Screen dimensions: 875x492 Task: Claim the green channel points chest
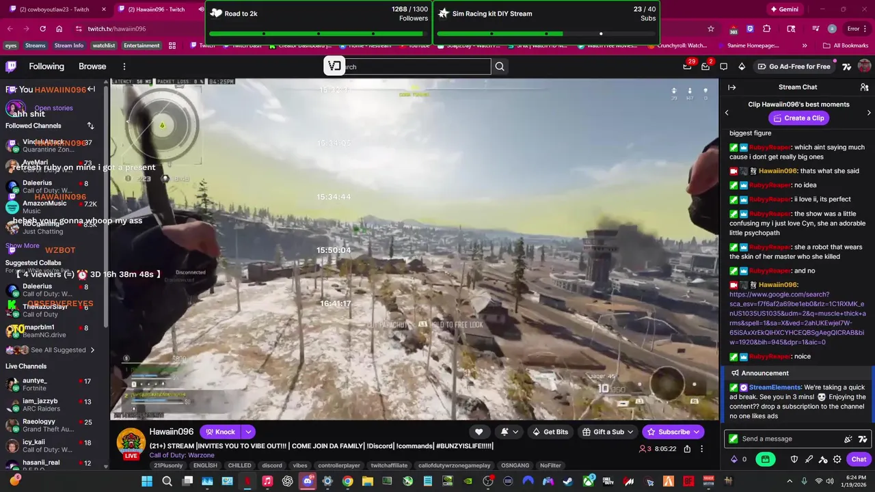coord(765,459)
